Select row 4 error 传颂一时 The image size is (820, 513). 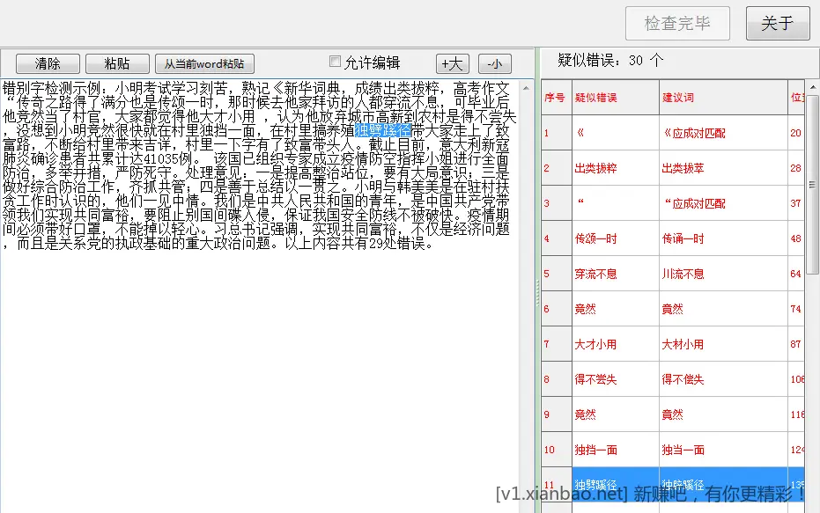tap(596, 238)
